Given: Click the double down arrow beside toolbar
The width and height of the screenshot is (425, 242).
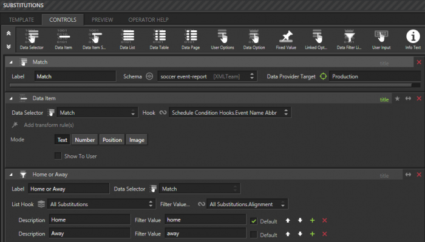Looking at the screenshot, I should [x=8, y=47].
